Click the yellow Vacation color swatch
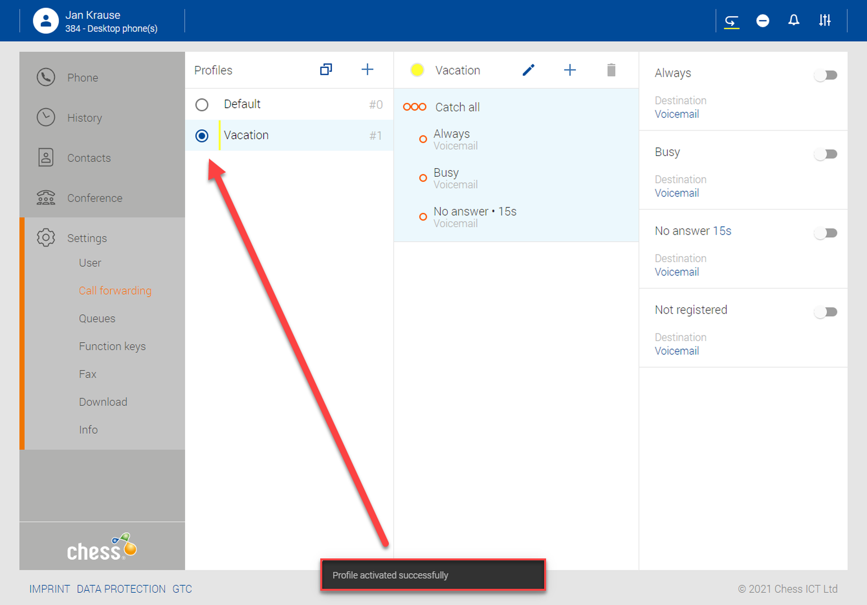 click(x=417, y=70)
